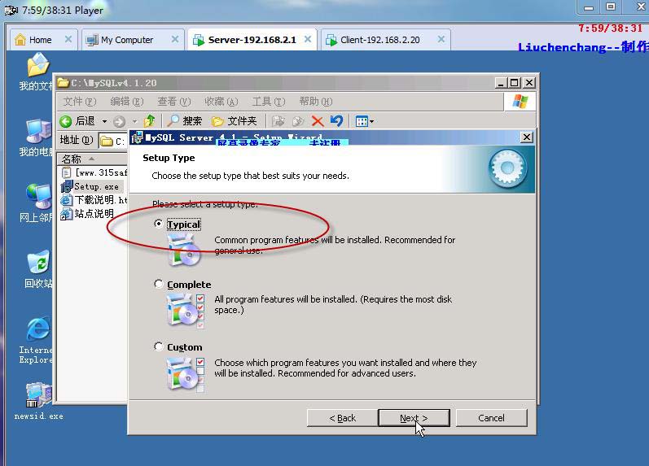The height and width of the screenshot is (466, 649).
Task: Close the C:\MySQLv4.1.20 Explorer window
Action: click(528, 83)
